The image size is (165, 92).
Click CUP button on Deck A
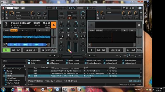(18, 50)
